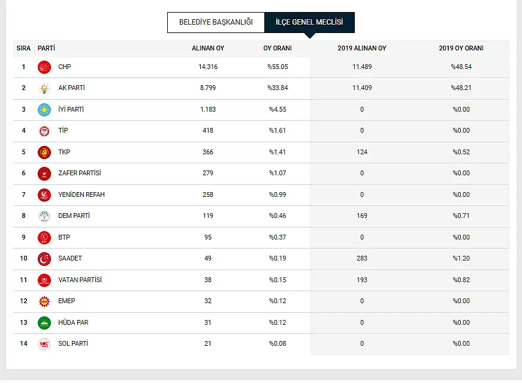The width and height of the screenshot is (522, 383).
Task: Select the ZAFER PARTİSİ name
Action: (80, 173)
